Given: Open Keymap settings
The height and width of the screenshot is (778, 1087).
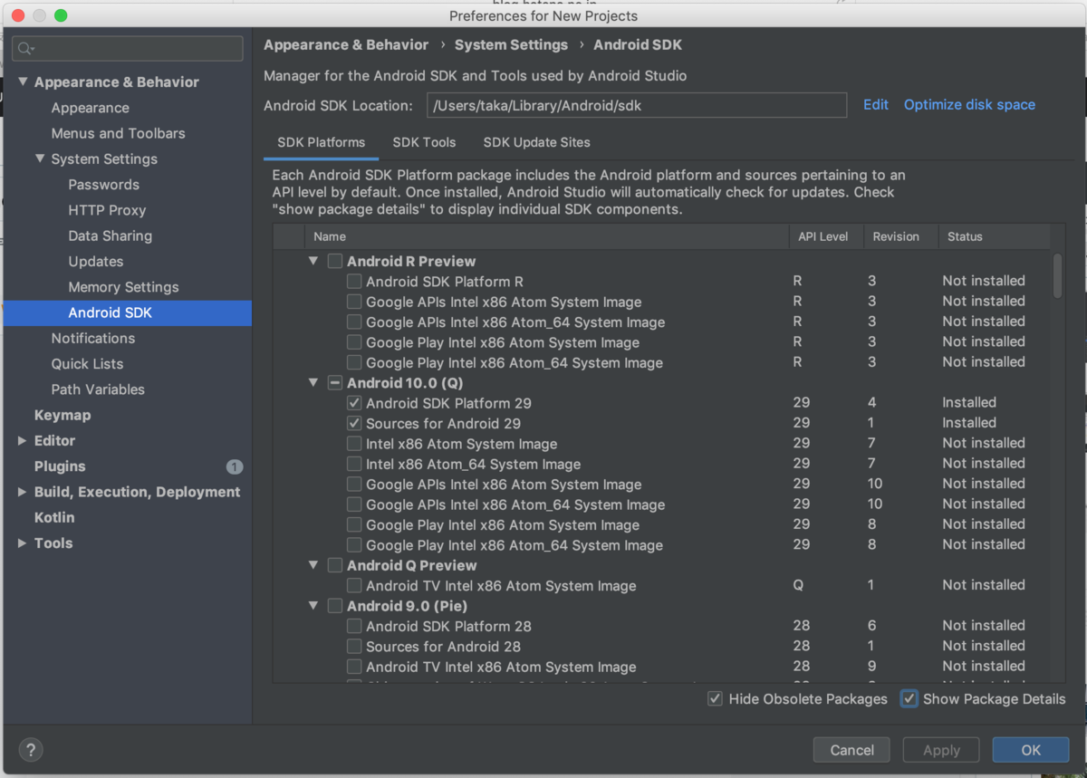Looking at the screenshot, I should coord(63,415).
